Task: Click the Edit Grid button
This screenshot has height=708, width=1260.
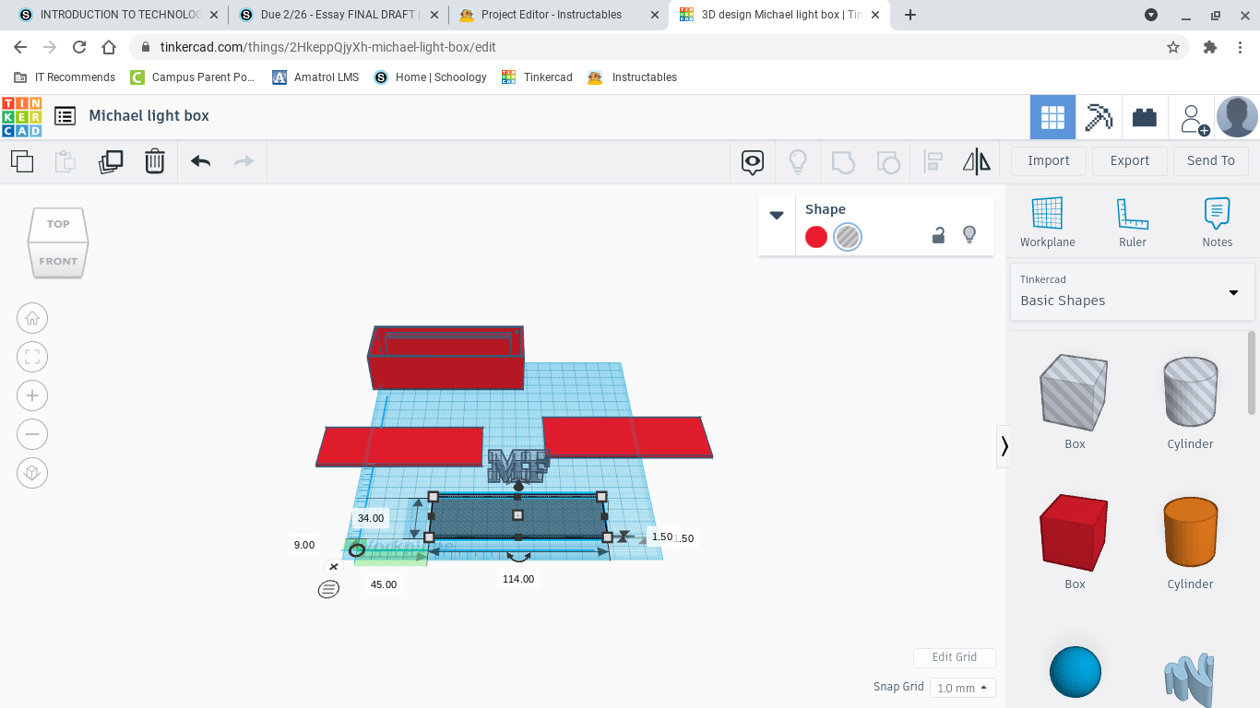Action: click(x=955, y=657)
